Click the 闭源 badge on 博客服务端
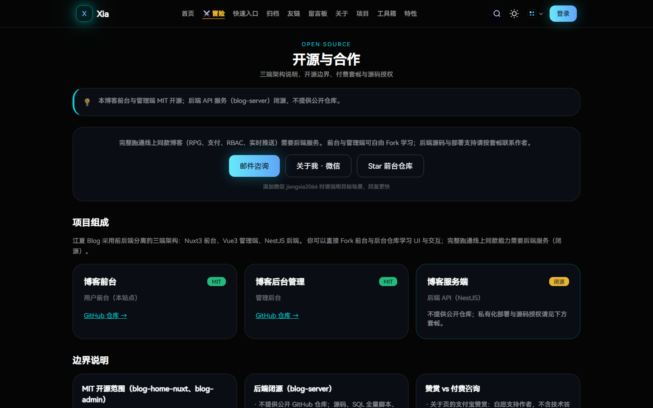The image size is (653, 408). click(x=559, y=282)
